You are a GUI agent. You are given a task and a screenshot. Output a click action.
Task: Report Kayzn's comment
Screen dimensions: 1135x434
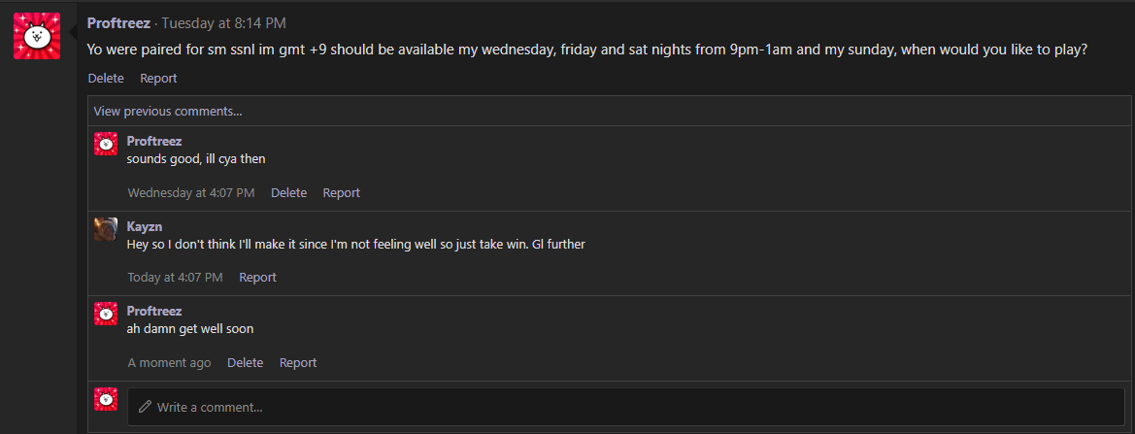click(x=257, y=278)
